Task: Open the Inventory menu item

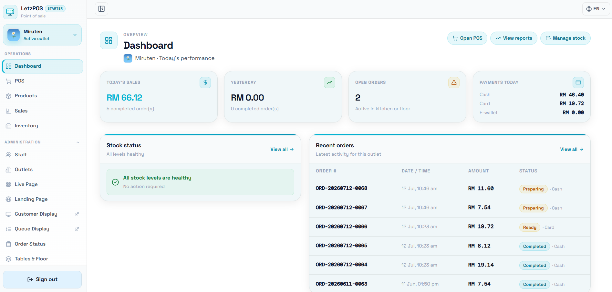Action: point(42,126)
